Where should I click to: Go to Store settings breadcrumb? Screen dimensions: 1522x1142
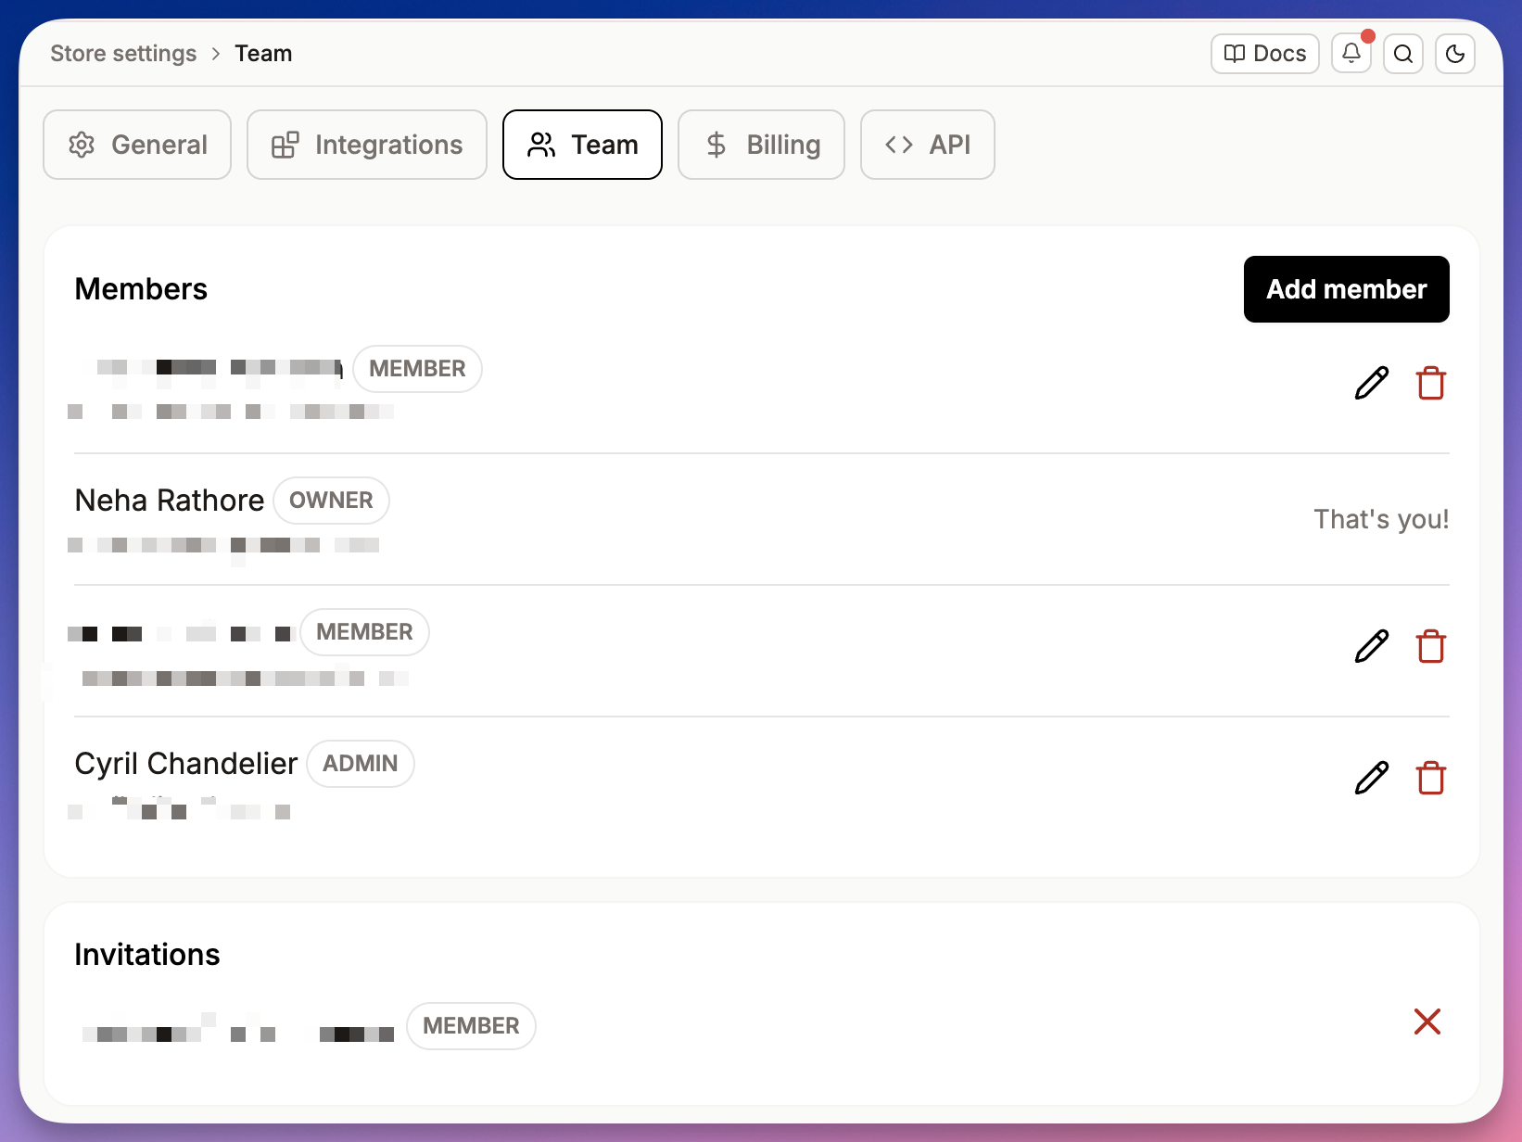click(123, 54)
